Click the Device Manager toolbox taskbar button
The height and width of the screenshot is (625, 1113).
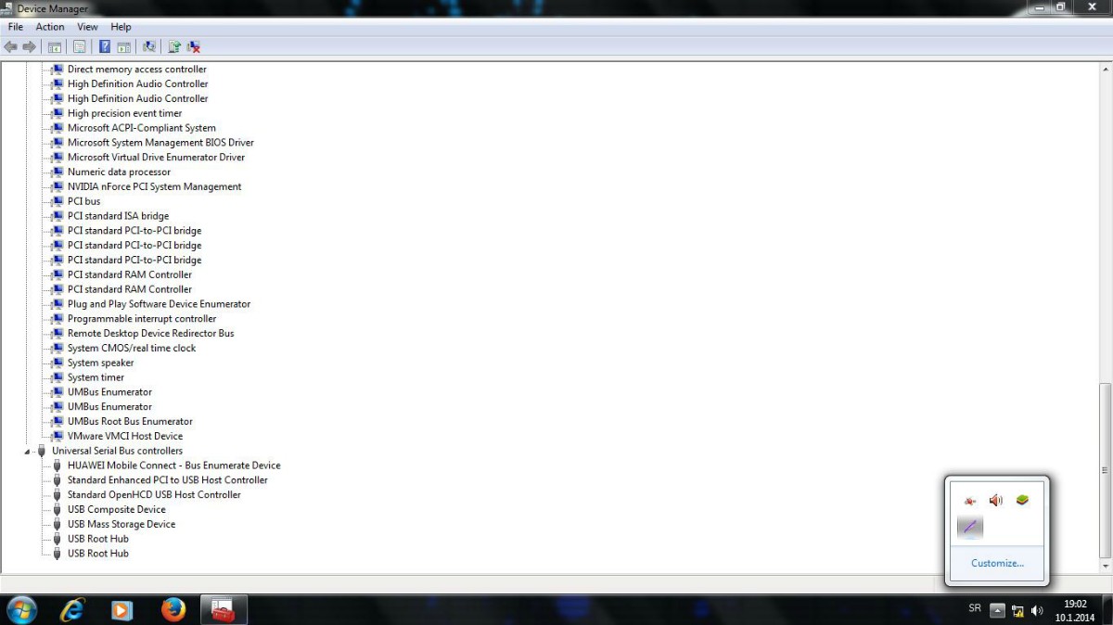(x=224, y=609)
